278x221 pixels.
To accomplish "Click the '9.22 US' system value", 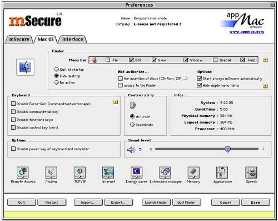I will point(226,102).
